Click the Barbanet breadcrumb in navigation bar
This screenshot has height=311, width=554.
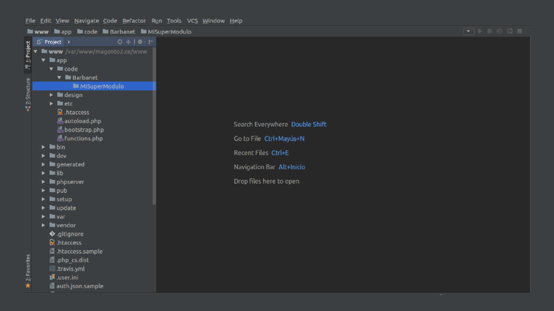[118, 32]
